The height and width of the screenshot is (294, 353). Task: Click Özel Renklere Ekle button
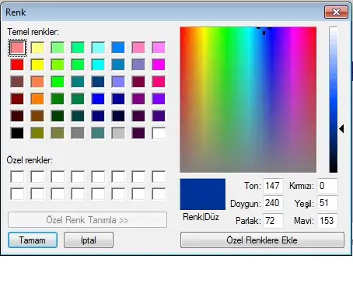262,240
